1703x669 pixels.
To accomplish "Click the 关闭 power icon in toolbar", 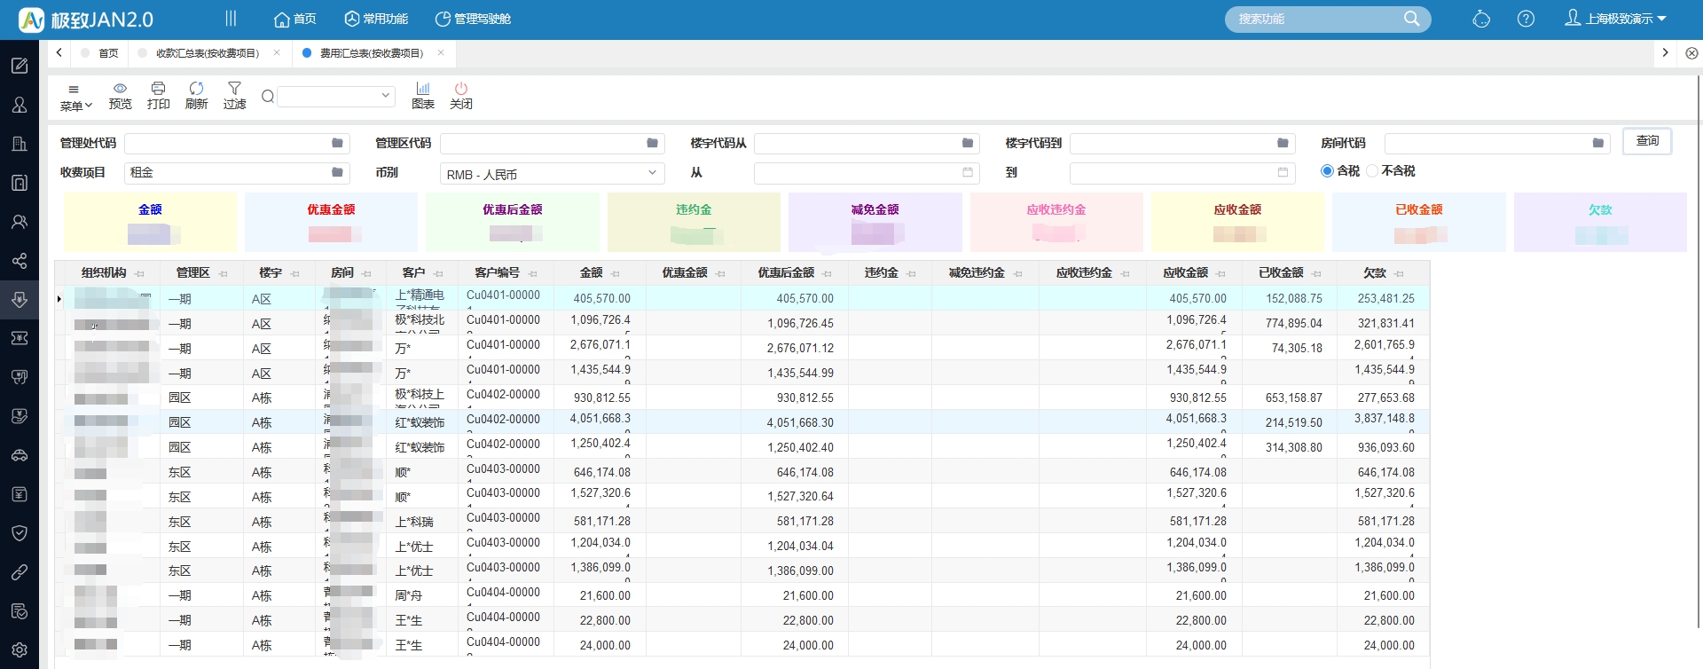I will point(461,89).
